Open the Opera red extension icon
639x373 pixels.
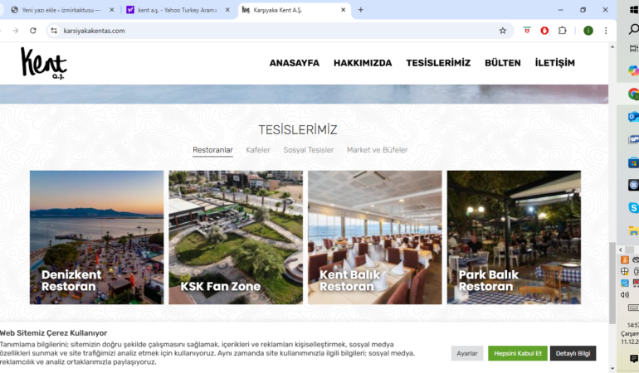point(544,31)
